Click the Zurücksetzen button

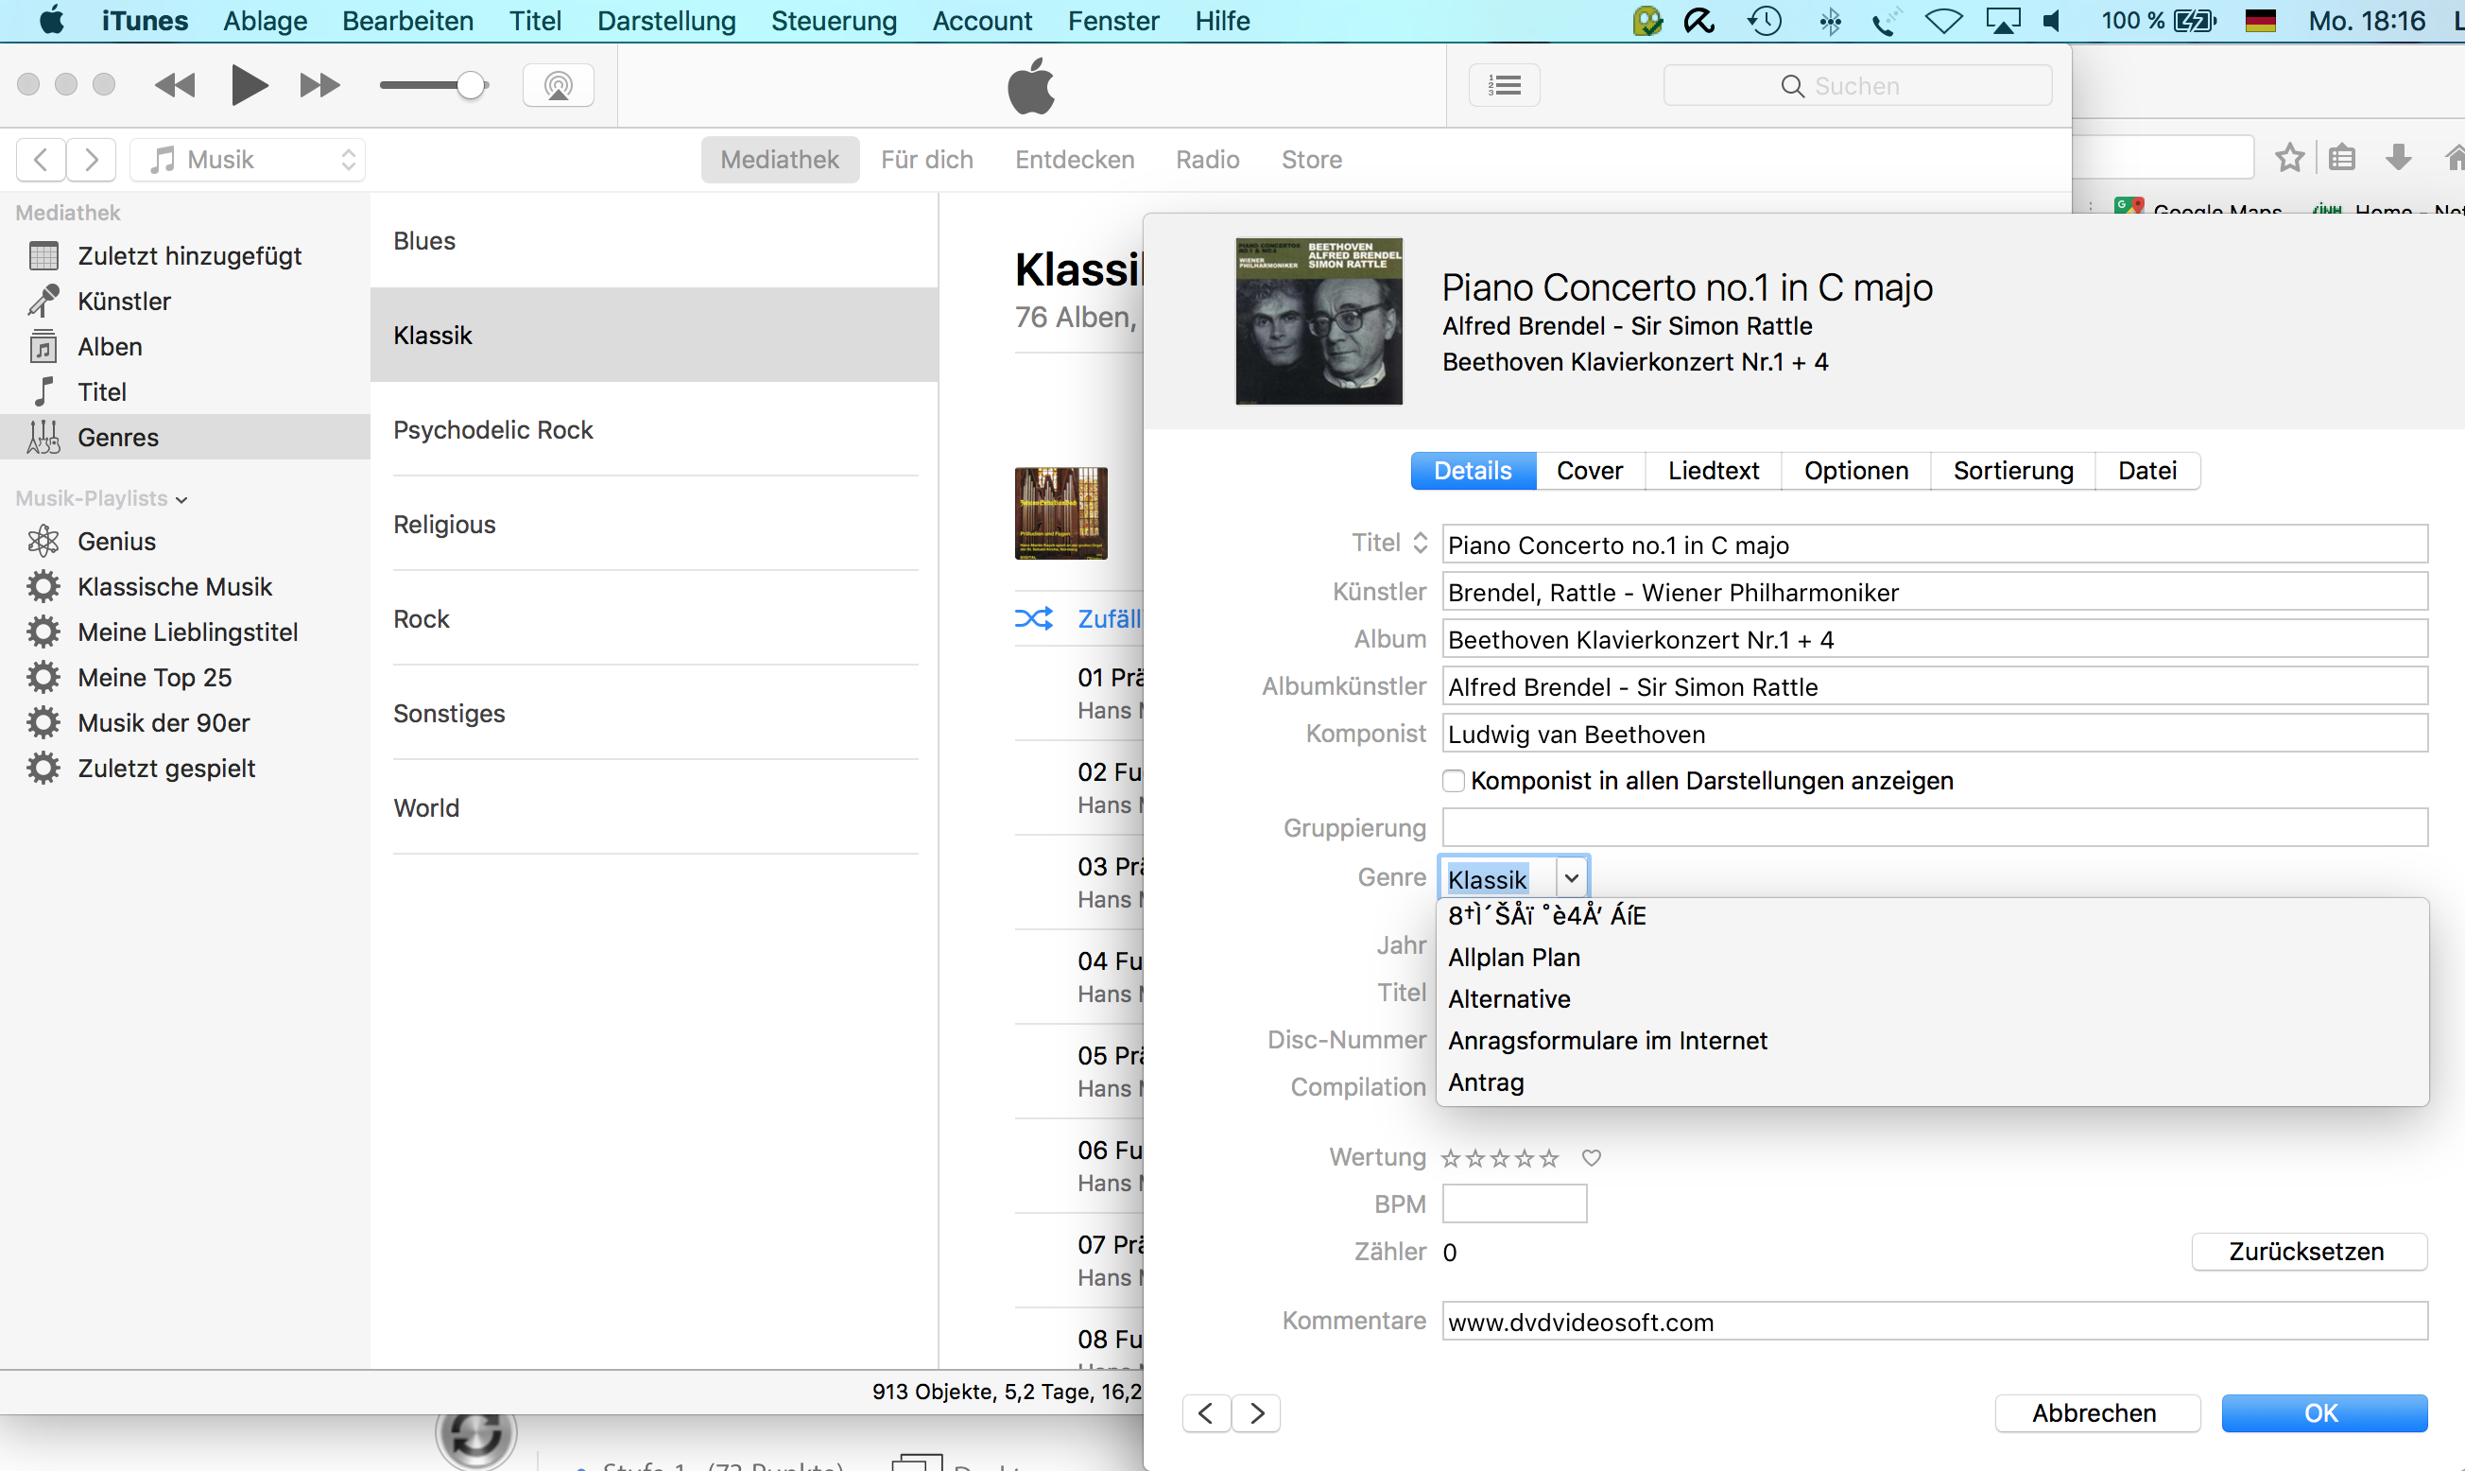click(x=2307, y=1251)
